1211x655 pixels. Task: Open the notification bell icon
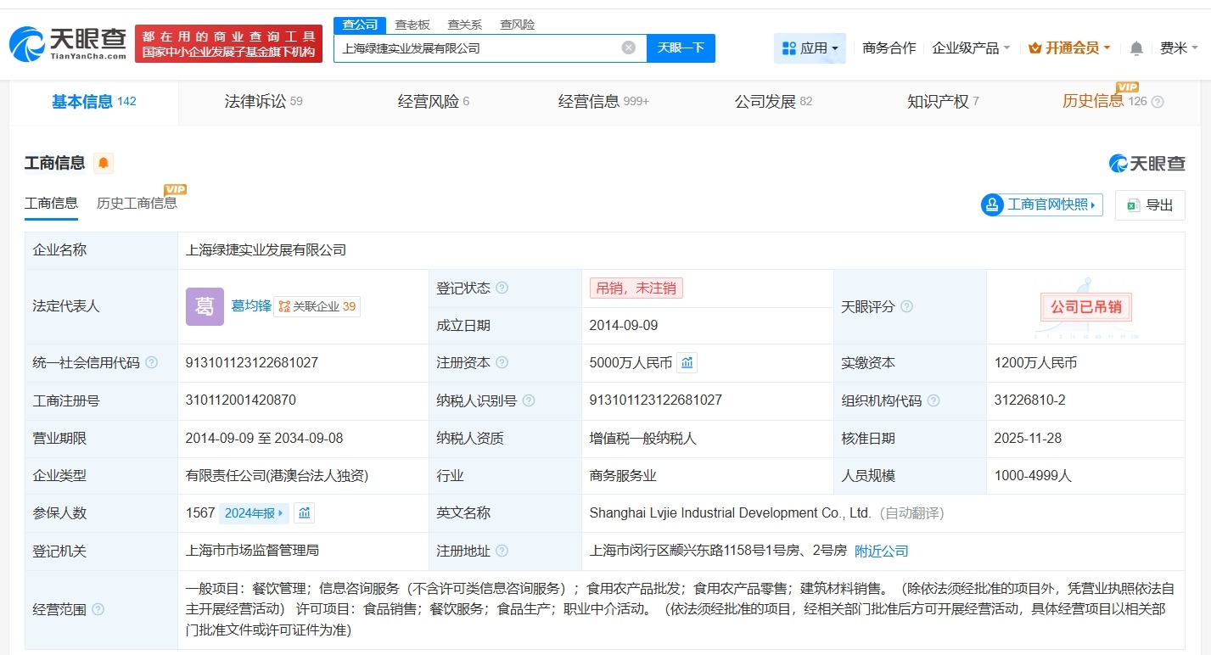(x=1135, y=48)
